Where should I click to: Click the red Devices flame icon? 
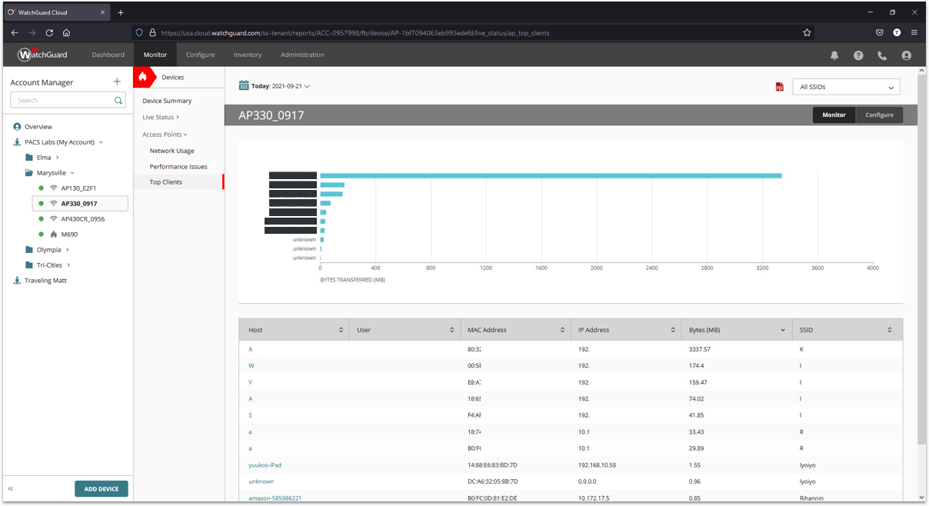(x=142, y=77)
